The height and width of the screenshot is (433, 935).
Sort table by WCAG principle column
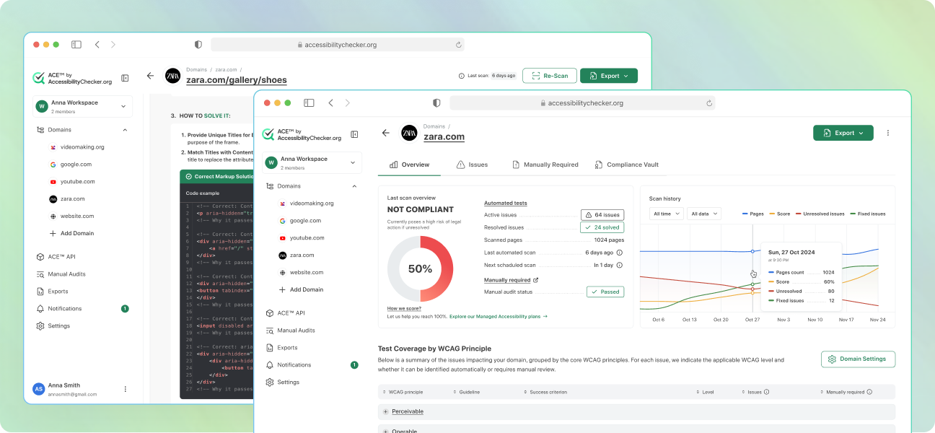tap(403, 392)
